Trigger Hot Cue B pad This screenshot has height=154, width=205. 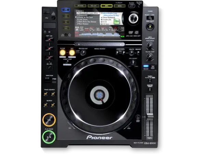tap(49, 49)
